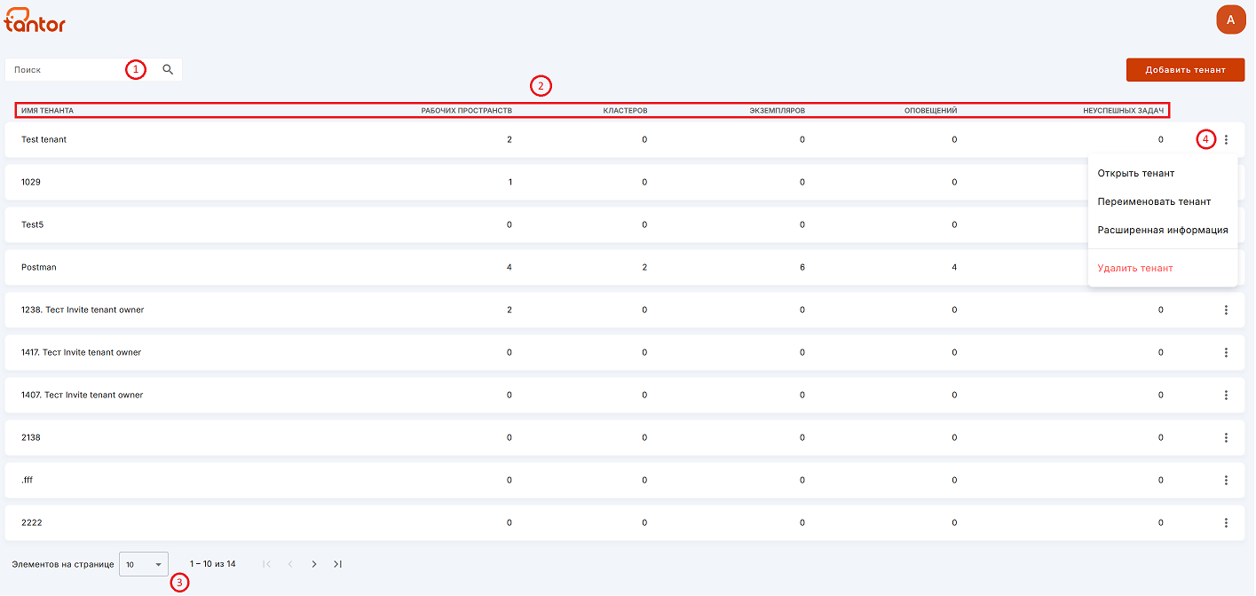
Task: Open the items per page dropdown
Action: click(x=144, y=564)
